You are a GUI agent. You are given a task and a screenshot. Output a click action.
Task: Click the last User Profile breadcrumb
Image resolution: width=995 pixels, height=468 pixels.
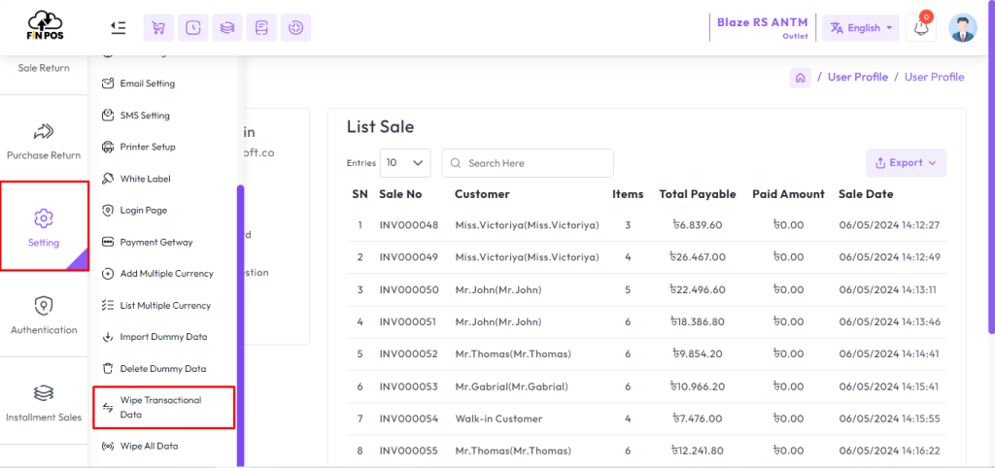pyautogui.click(x=934, y=77)
